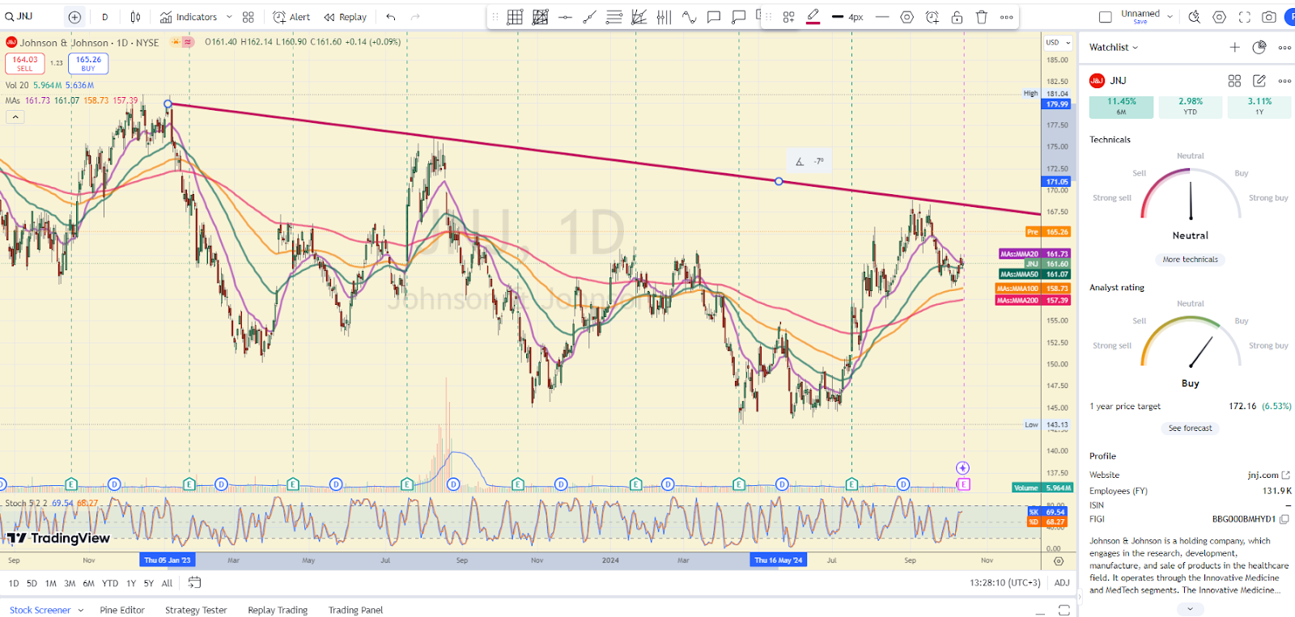The height and width of the screenshot is (617, 1295).
Task: Open the jnj.com website link
Action: (1268, 475)
